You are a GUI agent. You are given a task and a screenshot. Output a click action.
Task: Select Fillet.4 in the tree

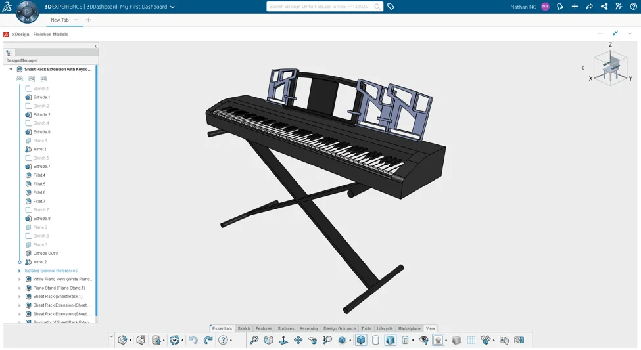click(x=39, y=175)
